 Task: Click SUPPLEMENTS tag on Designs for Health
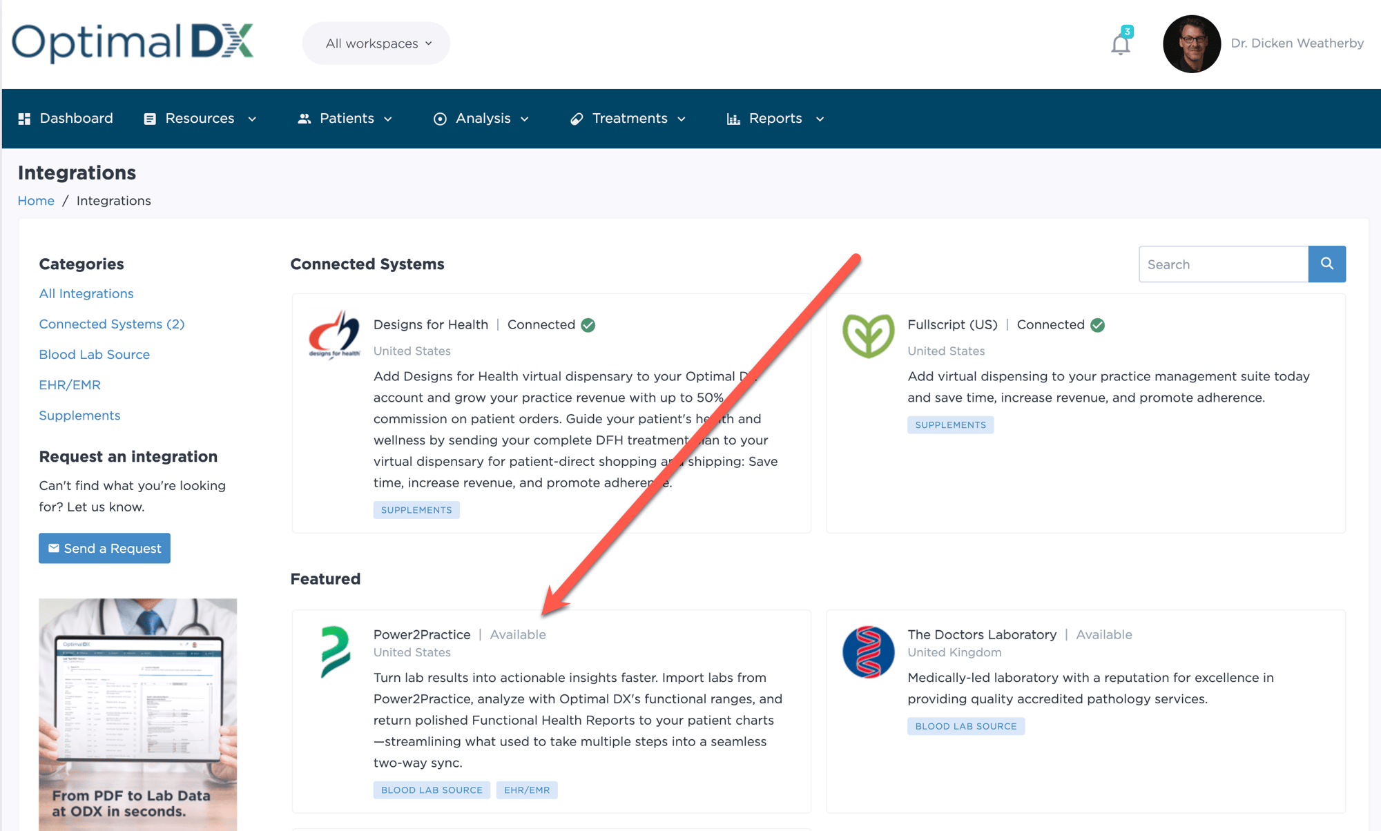click(x=416, y=510)
